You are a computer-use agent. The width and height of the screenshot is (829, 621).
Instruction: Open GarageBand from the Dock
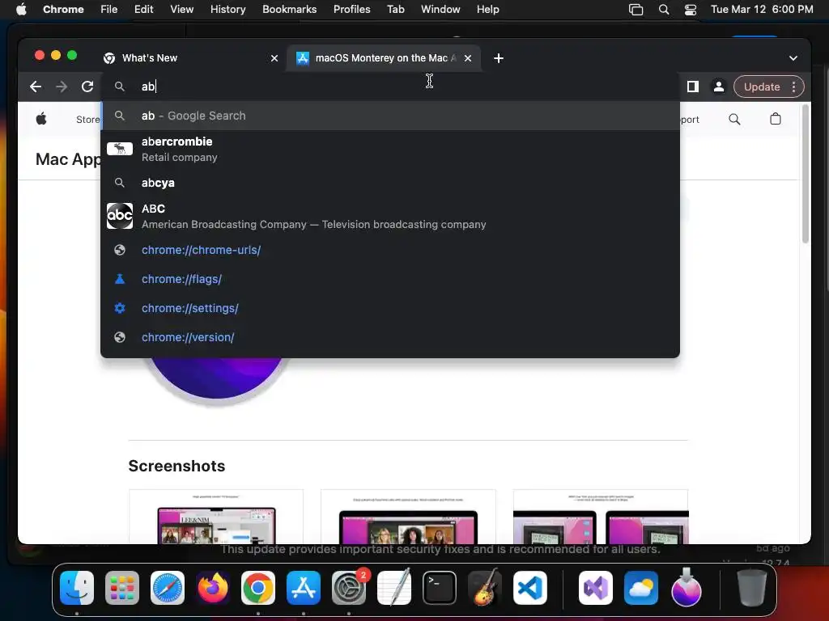pos(485,588)
